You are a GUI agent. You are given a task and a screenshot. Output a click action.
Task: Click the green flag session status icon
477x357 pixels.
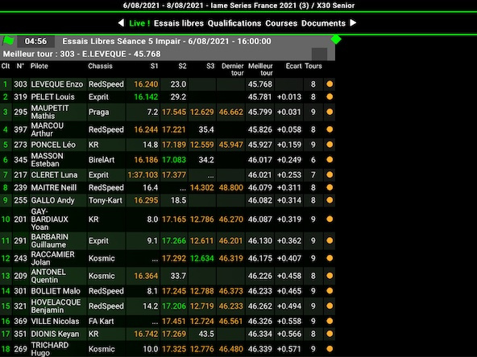[x=9, y=40]
